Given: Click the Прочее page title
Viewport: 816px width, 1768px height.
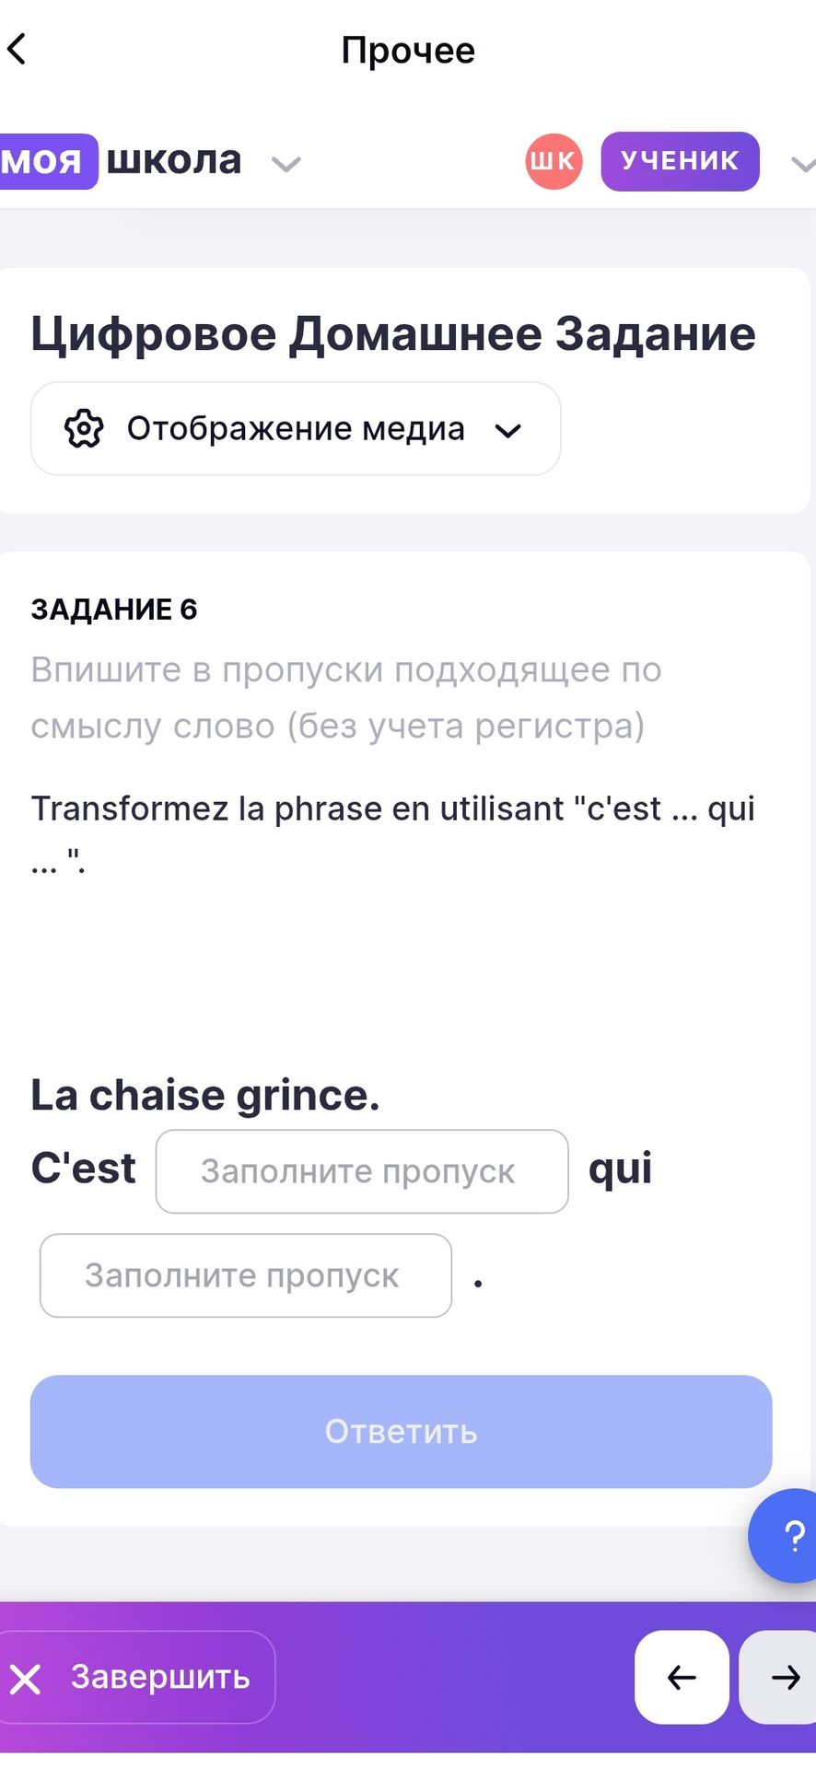Looking at the screenshot, I should 408,50.
